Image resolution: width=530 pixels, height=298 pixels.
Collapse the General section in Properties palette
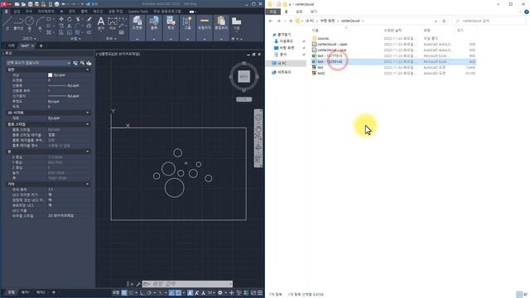tap(88, 70)
